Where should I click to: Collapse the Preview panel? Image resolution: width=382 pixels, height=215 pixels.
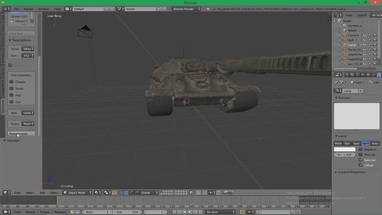pyautogui.click(x=342, y=98)
